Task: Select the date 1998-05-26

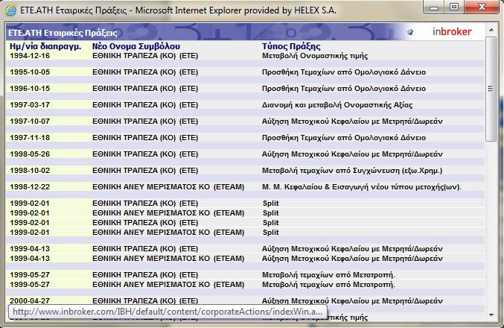Action: [30, 154]
